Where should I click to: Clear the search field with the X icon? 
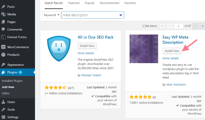pyautogui.click(x=121, y=15)
